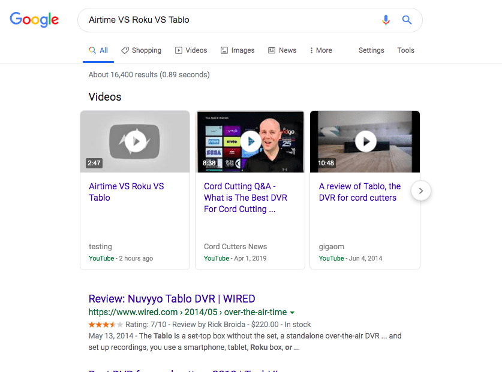The height and width of the screenshot is (372, 502).
Task: Play the Tablo review video thumbnail
Action: (365, 141)
